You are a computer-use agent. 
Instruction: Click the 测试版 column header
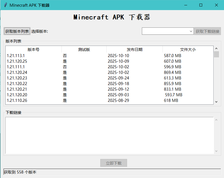(x=84, y=50)
